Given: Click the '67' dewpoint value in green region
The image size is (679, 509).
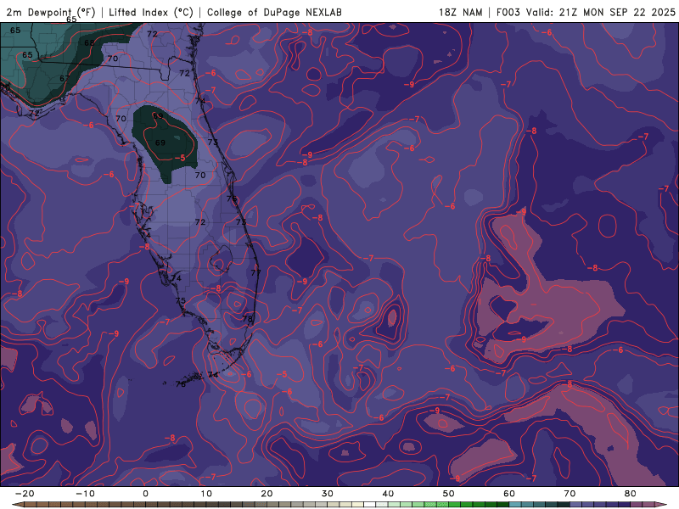Looking at the screenshot, I should 65,78.
